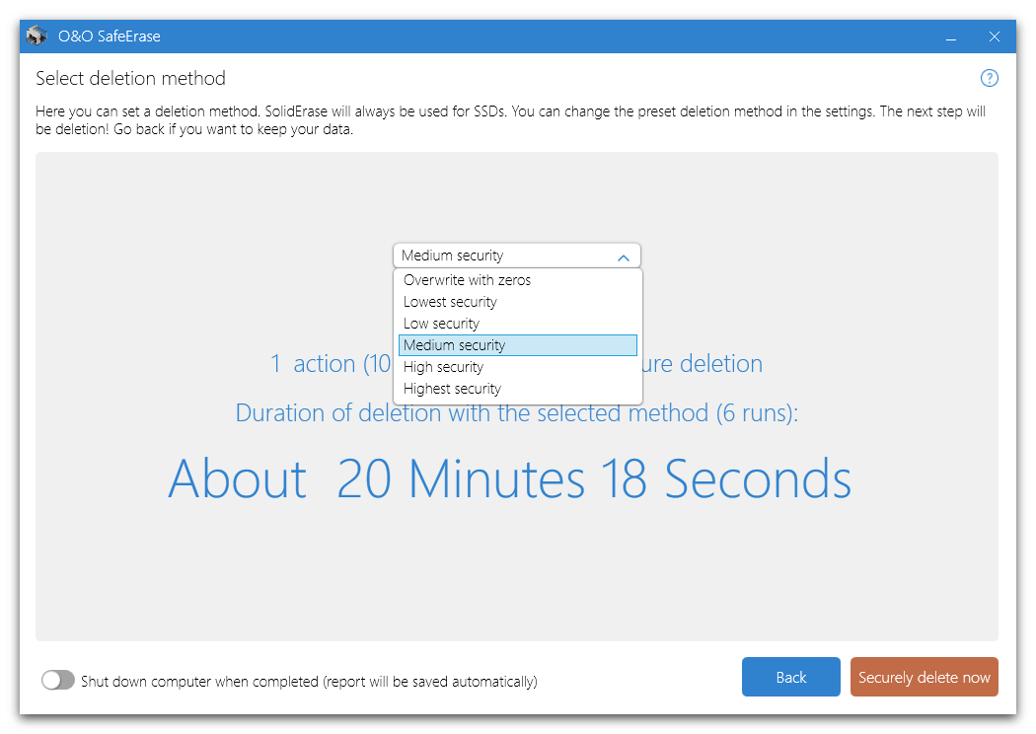Select Lowest security option
1036x734 pixels.
click(x=517, y=302)
